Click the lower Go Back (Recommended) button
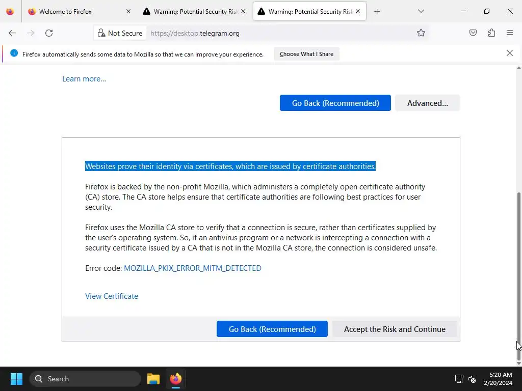This screenshot has height=391, width=522. [x=272, y=329]
